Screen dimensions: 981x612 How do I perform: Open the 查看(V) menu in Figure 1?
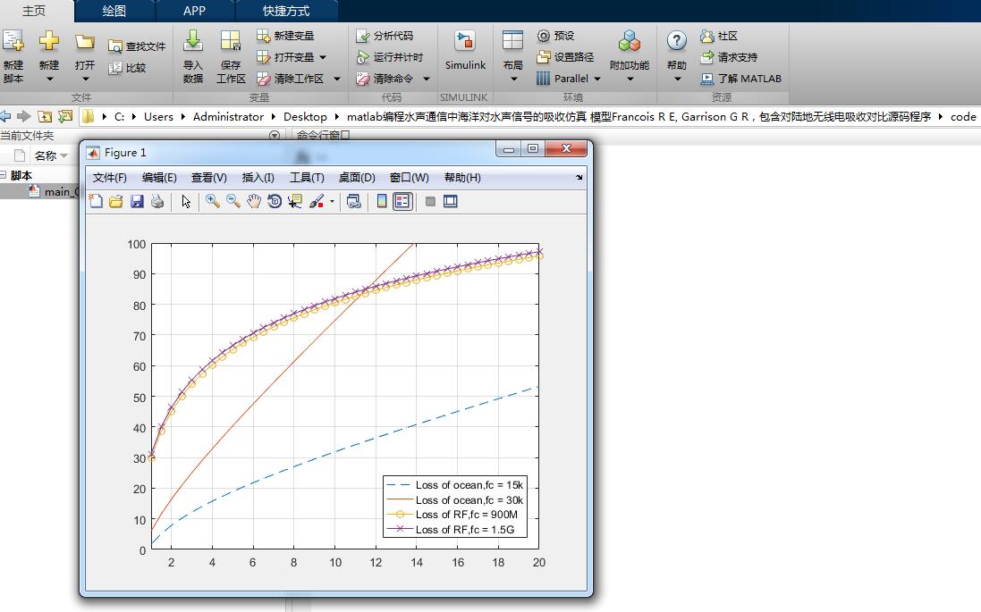pyautogui.click(x=209, y=178)
